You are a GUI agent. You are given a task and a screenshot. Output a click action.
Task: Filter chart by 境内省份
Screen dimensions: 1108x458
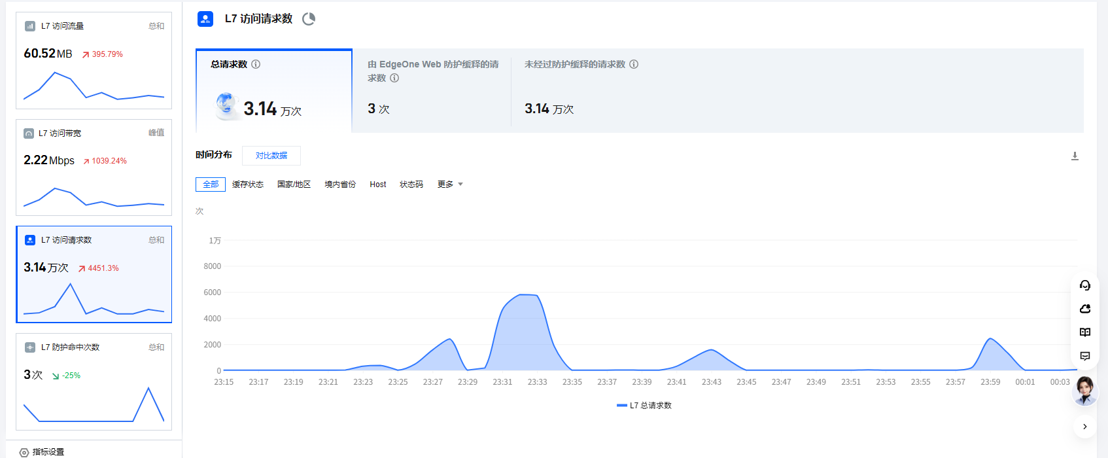coord(340,185)
